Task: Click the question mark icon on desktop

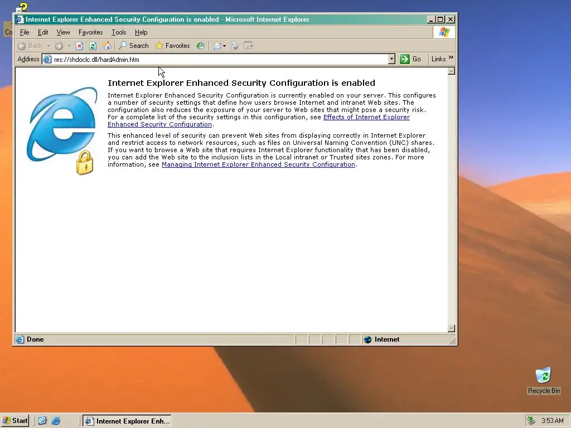Action: pos(22,7)
